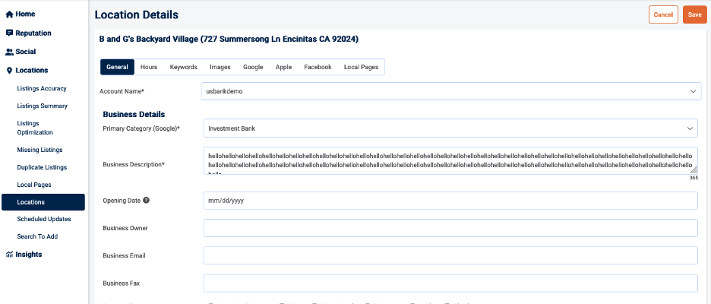Image resolution: width=711 pixels, height=304 pixels.
Task: Click the Locations pin icon
Action: 9,71
